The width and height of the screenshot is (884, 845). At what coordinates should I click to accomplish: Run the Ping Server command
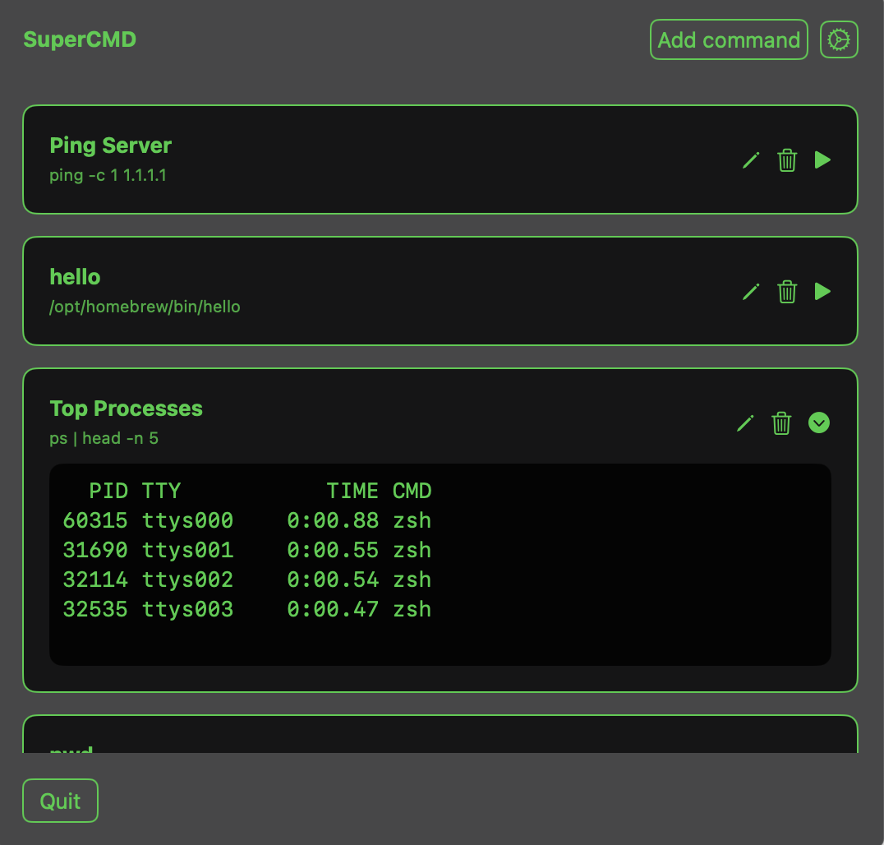pos(822,160)
